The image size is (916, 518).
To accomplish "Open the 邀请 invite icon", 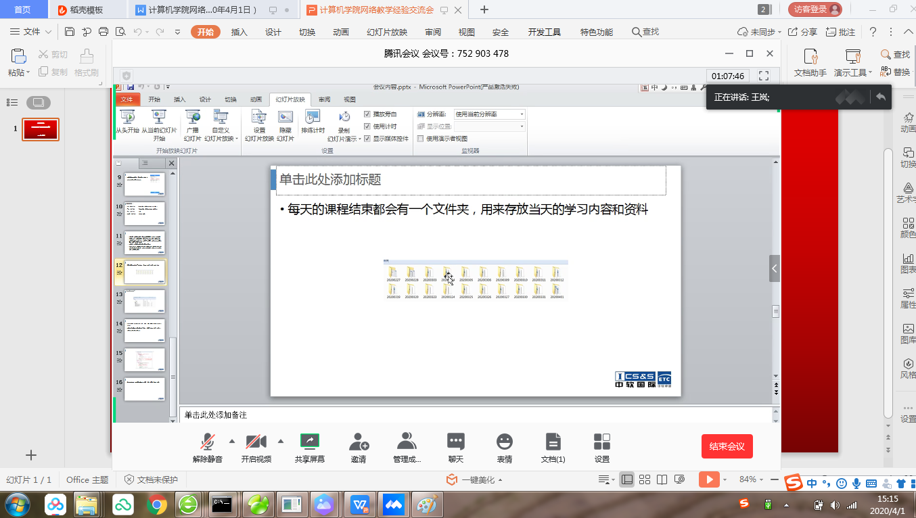I will tap(359, 442).
